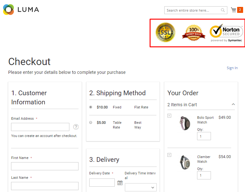The image size is (245, 192).
Task: Remove Bolo Sport Watch with X icon
Action: point(169,116)
